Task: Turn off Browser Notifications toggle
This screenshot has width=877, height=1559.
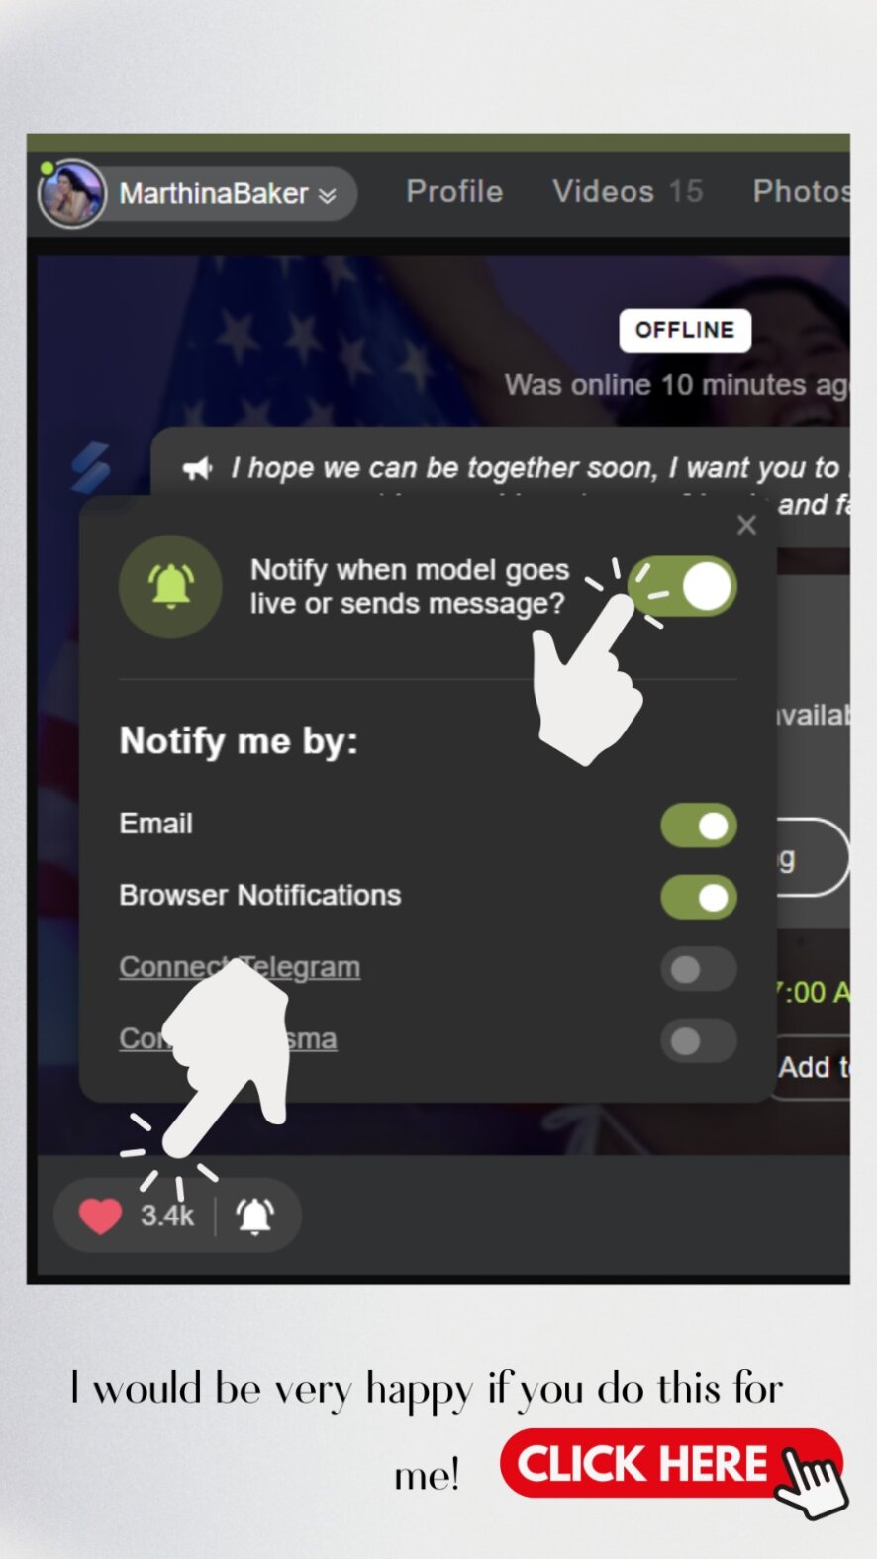Action: click(699, 897)
